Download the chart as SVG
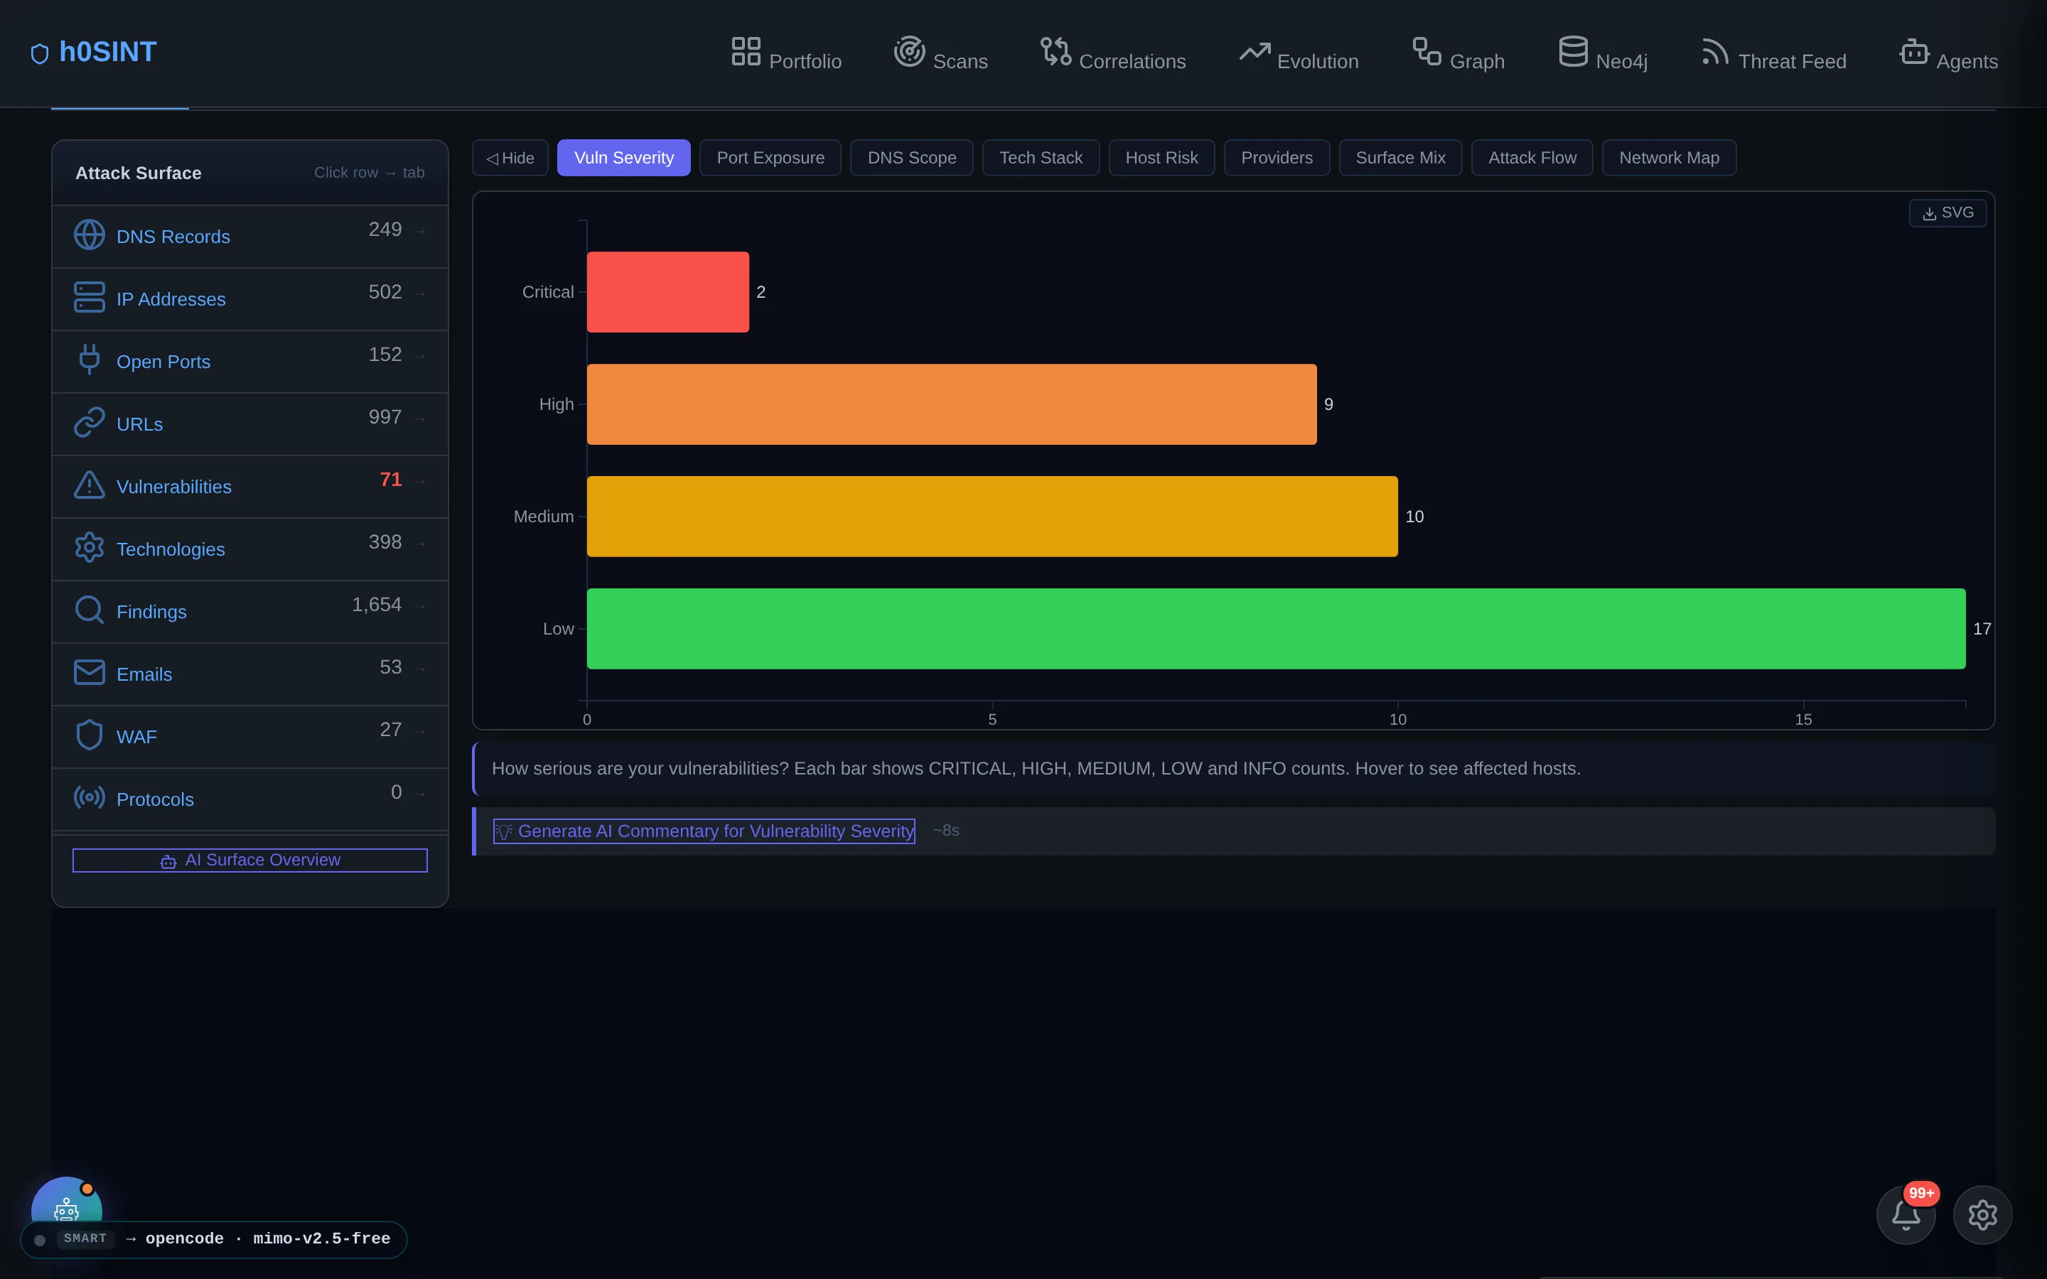2047x1279 pixels. [1947, 213]
